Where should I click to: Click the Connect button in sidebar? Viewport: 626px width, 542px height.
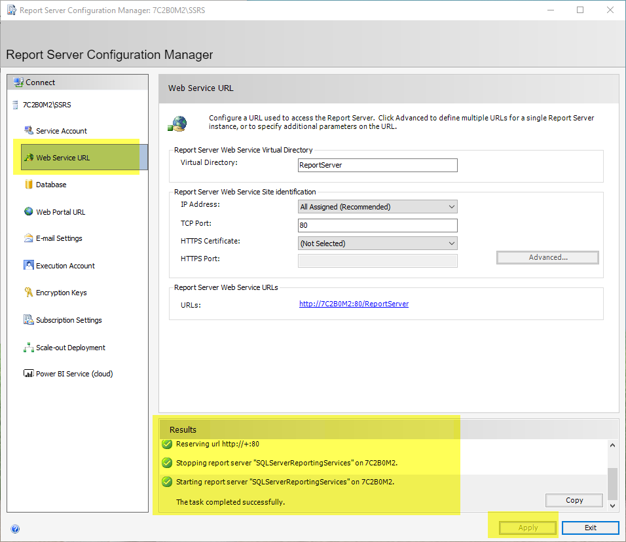tap(40, 82)
